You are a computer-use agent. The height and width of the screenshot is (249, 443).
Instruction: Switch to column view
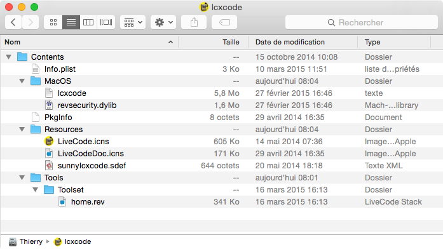coord(88,22)
